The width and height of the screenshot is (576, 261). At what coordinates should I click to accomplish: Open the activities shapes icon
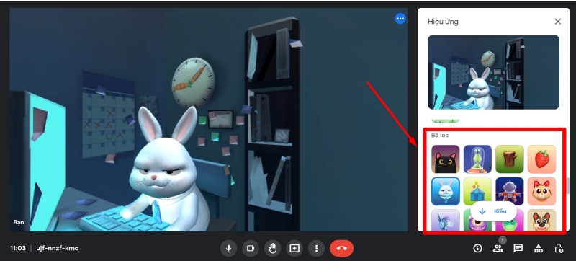538,249
